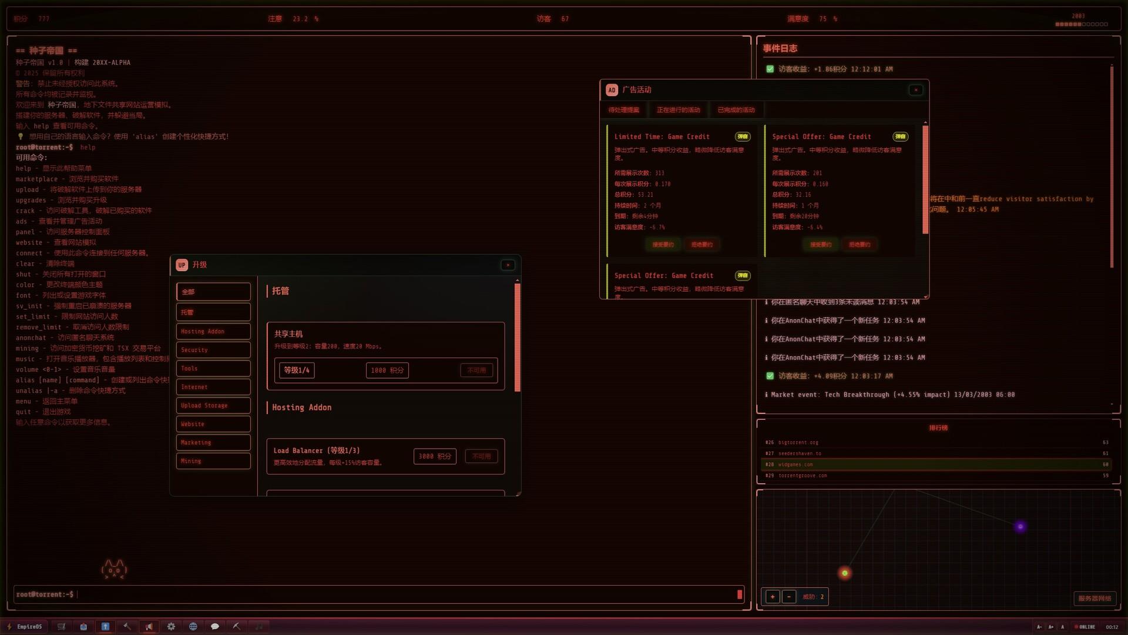
Task: Open the upgrades gear icon in taskbar
Action: 171,626
